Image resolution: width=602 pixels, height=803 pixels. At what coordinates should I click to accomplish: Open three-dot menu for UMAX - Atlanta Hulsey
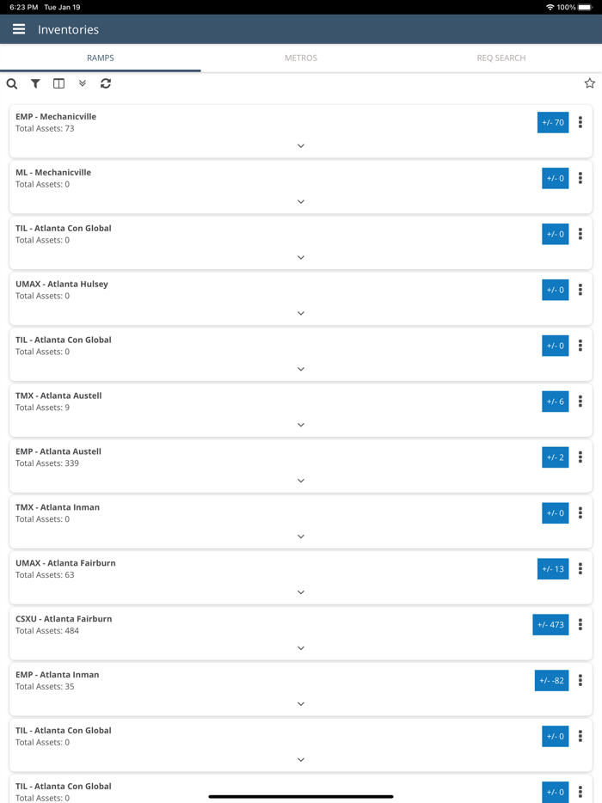[x=580, y=290]
